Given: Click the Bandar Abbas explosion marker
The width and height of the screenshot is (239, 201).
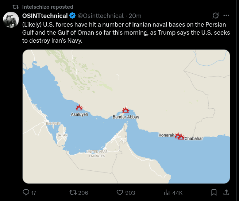Looking at the screenshot, I should [126, 110].
